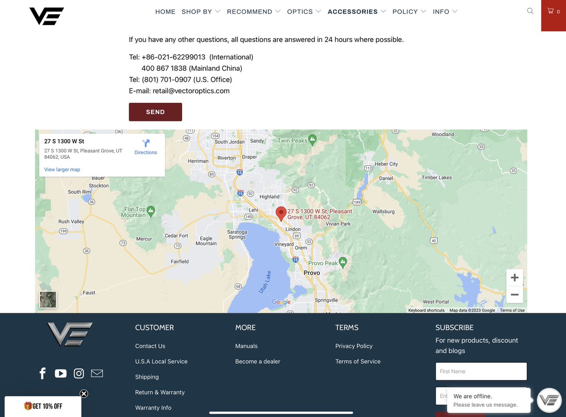Zoom in on the map
The width and height of the screenshot is (566, 417).
coord(515,278)
